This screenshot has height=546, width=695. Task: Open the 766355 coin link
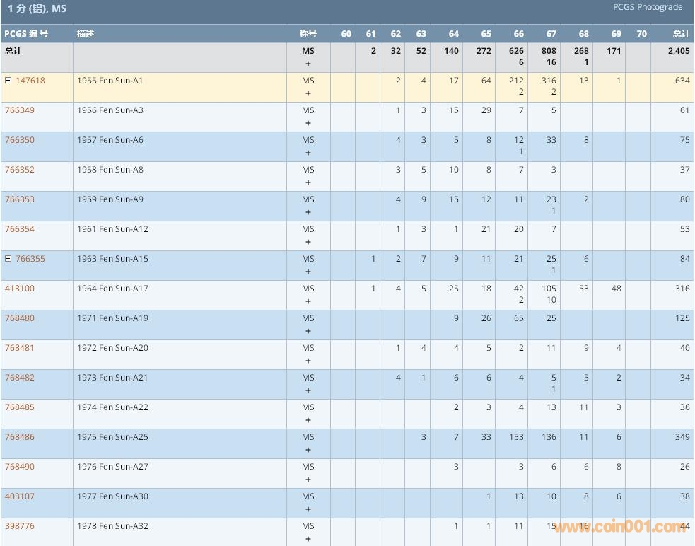click(30, 259)
